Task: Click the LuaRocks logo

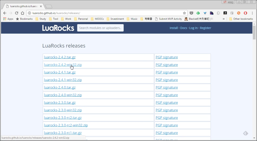Action: [58, 28]
